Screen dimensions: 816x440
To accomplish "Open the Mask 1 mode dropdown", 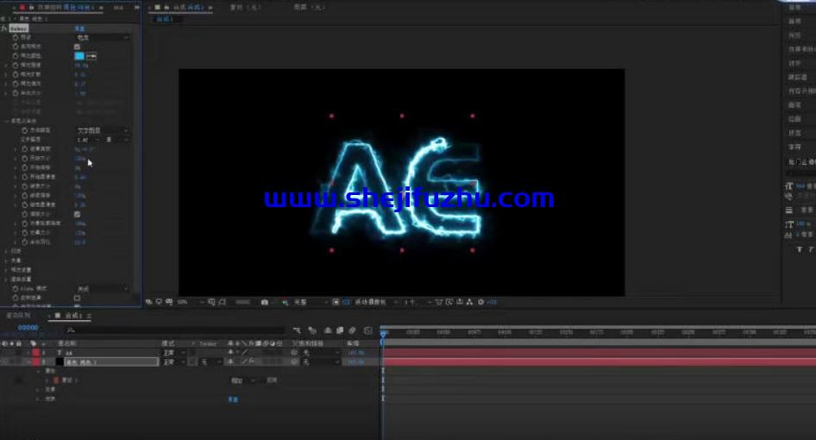I will [242, 380].
